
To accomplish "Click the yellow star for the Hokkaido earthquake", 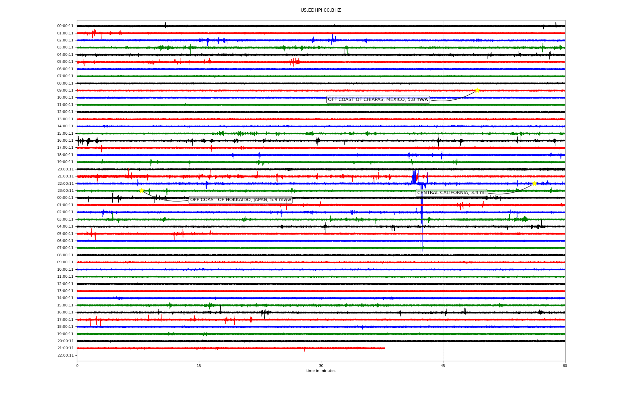I will point(141,190).
